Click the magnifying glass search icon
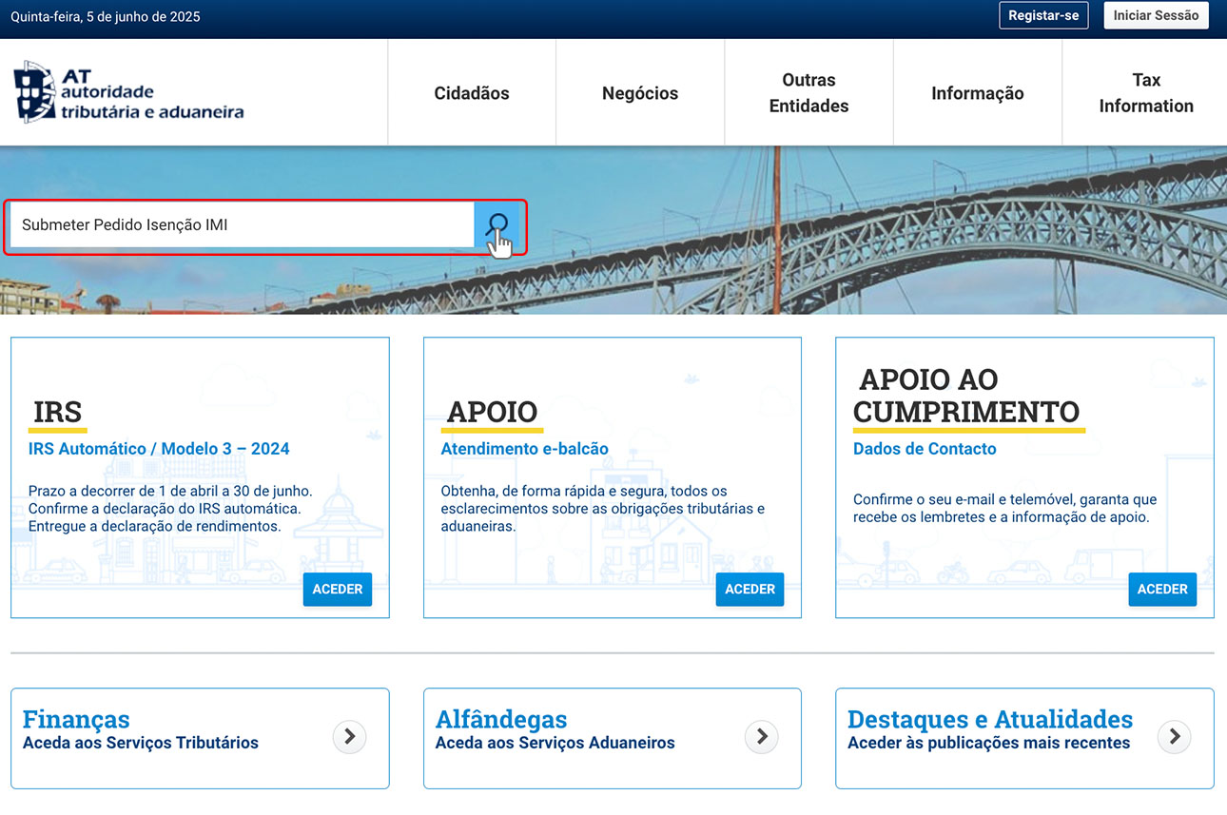The image size is (1227, 815). [497, 225]
